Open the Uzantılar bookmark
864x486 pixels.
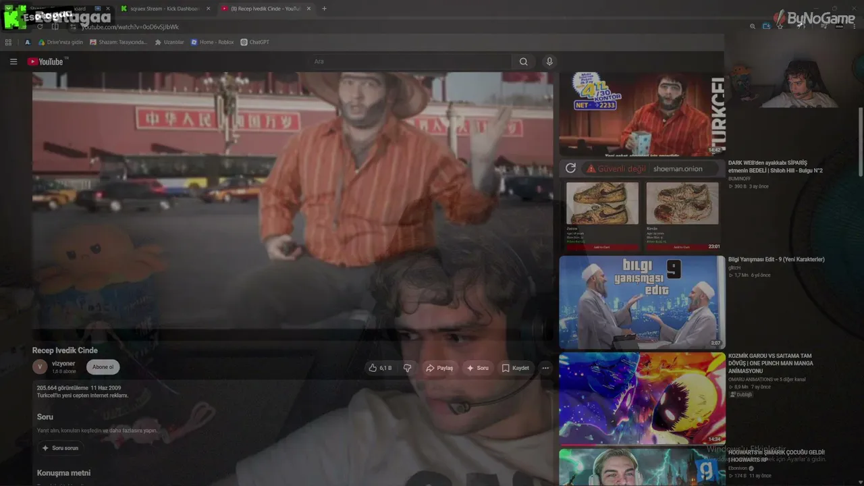click(x=169, y=42)
